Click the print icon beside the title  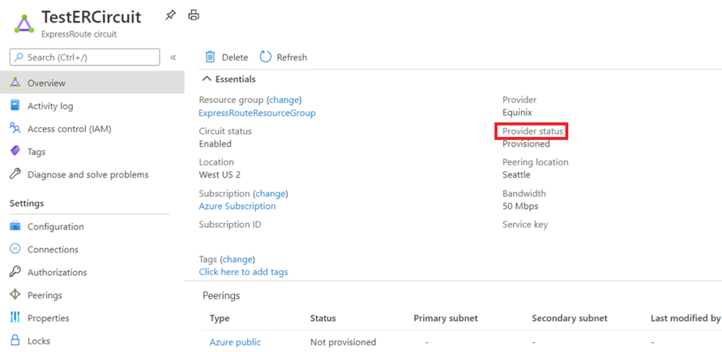click(x=194, y=16)
